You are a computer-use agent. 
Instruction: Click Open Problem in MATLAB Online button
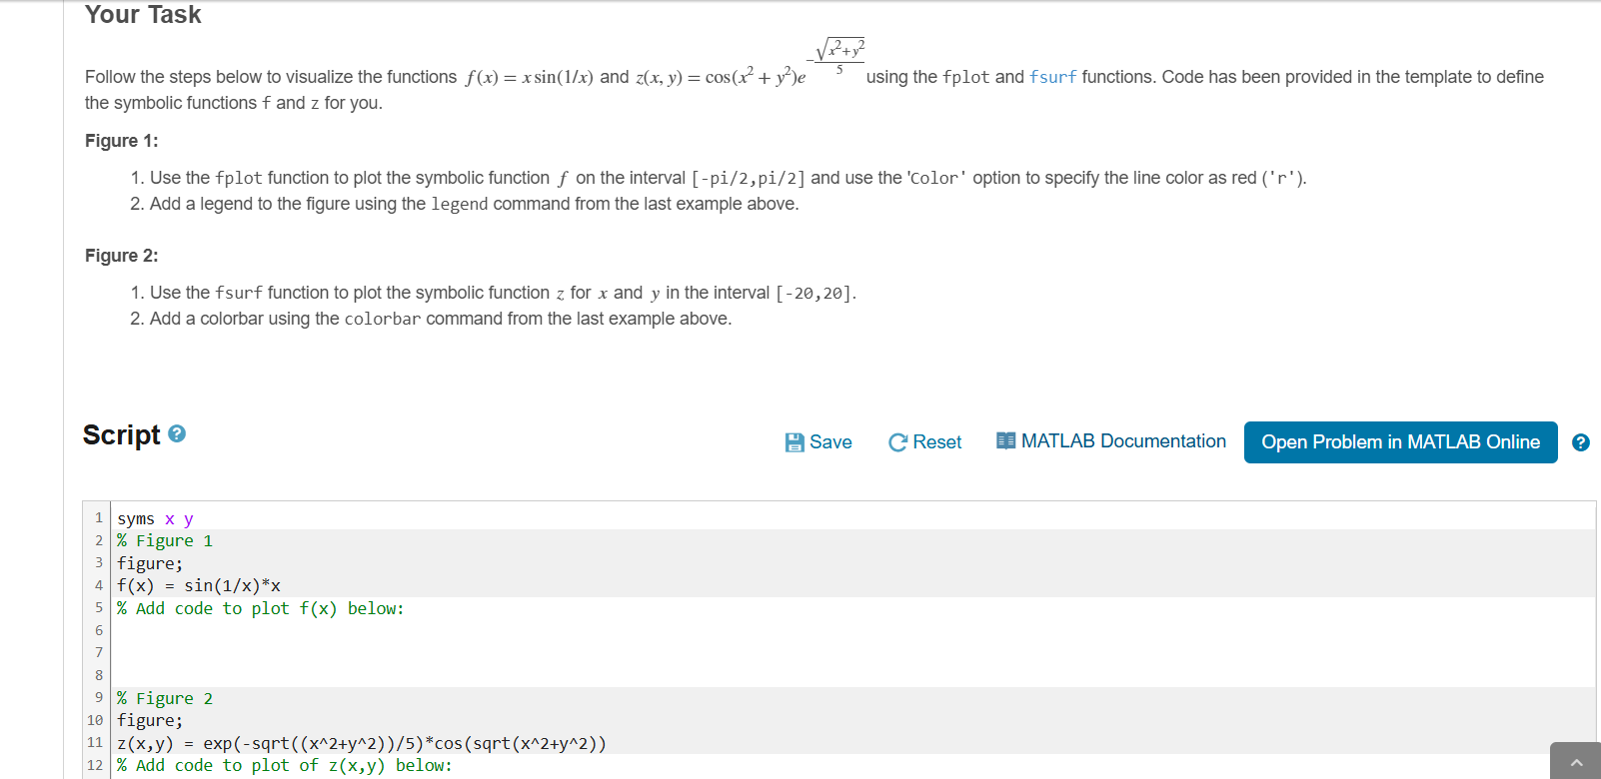click(1400, 442)
